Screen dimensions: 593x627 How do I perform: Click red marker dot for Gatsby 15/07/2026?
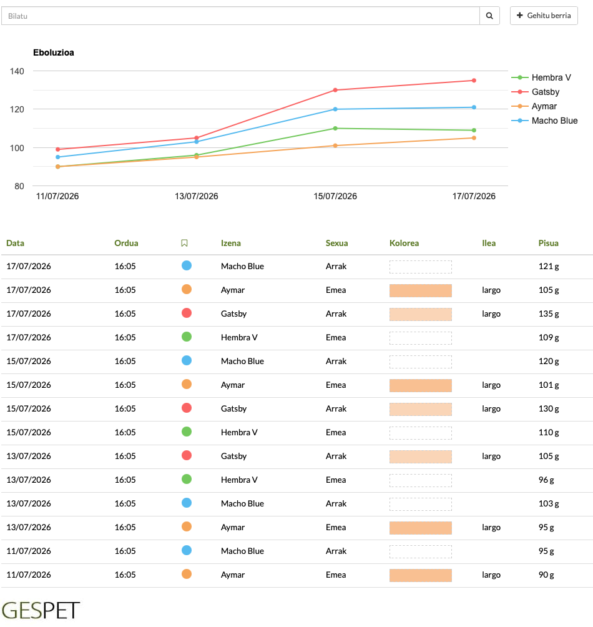click(187, 408)
